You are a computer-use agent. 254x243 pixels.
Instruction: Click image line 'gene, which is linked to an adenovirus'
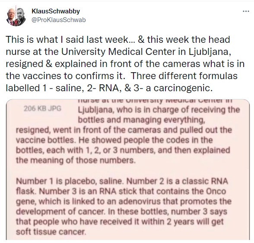pyautogui.click(x=124, y=201)
